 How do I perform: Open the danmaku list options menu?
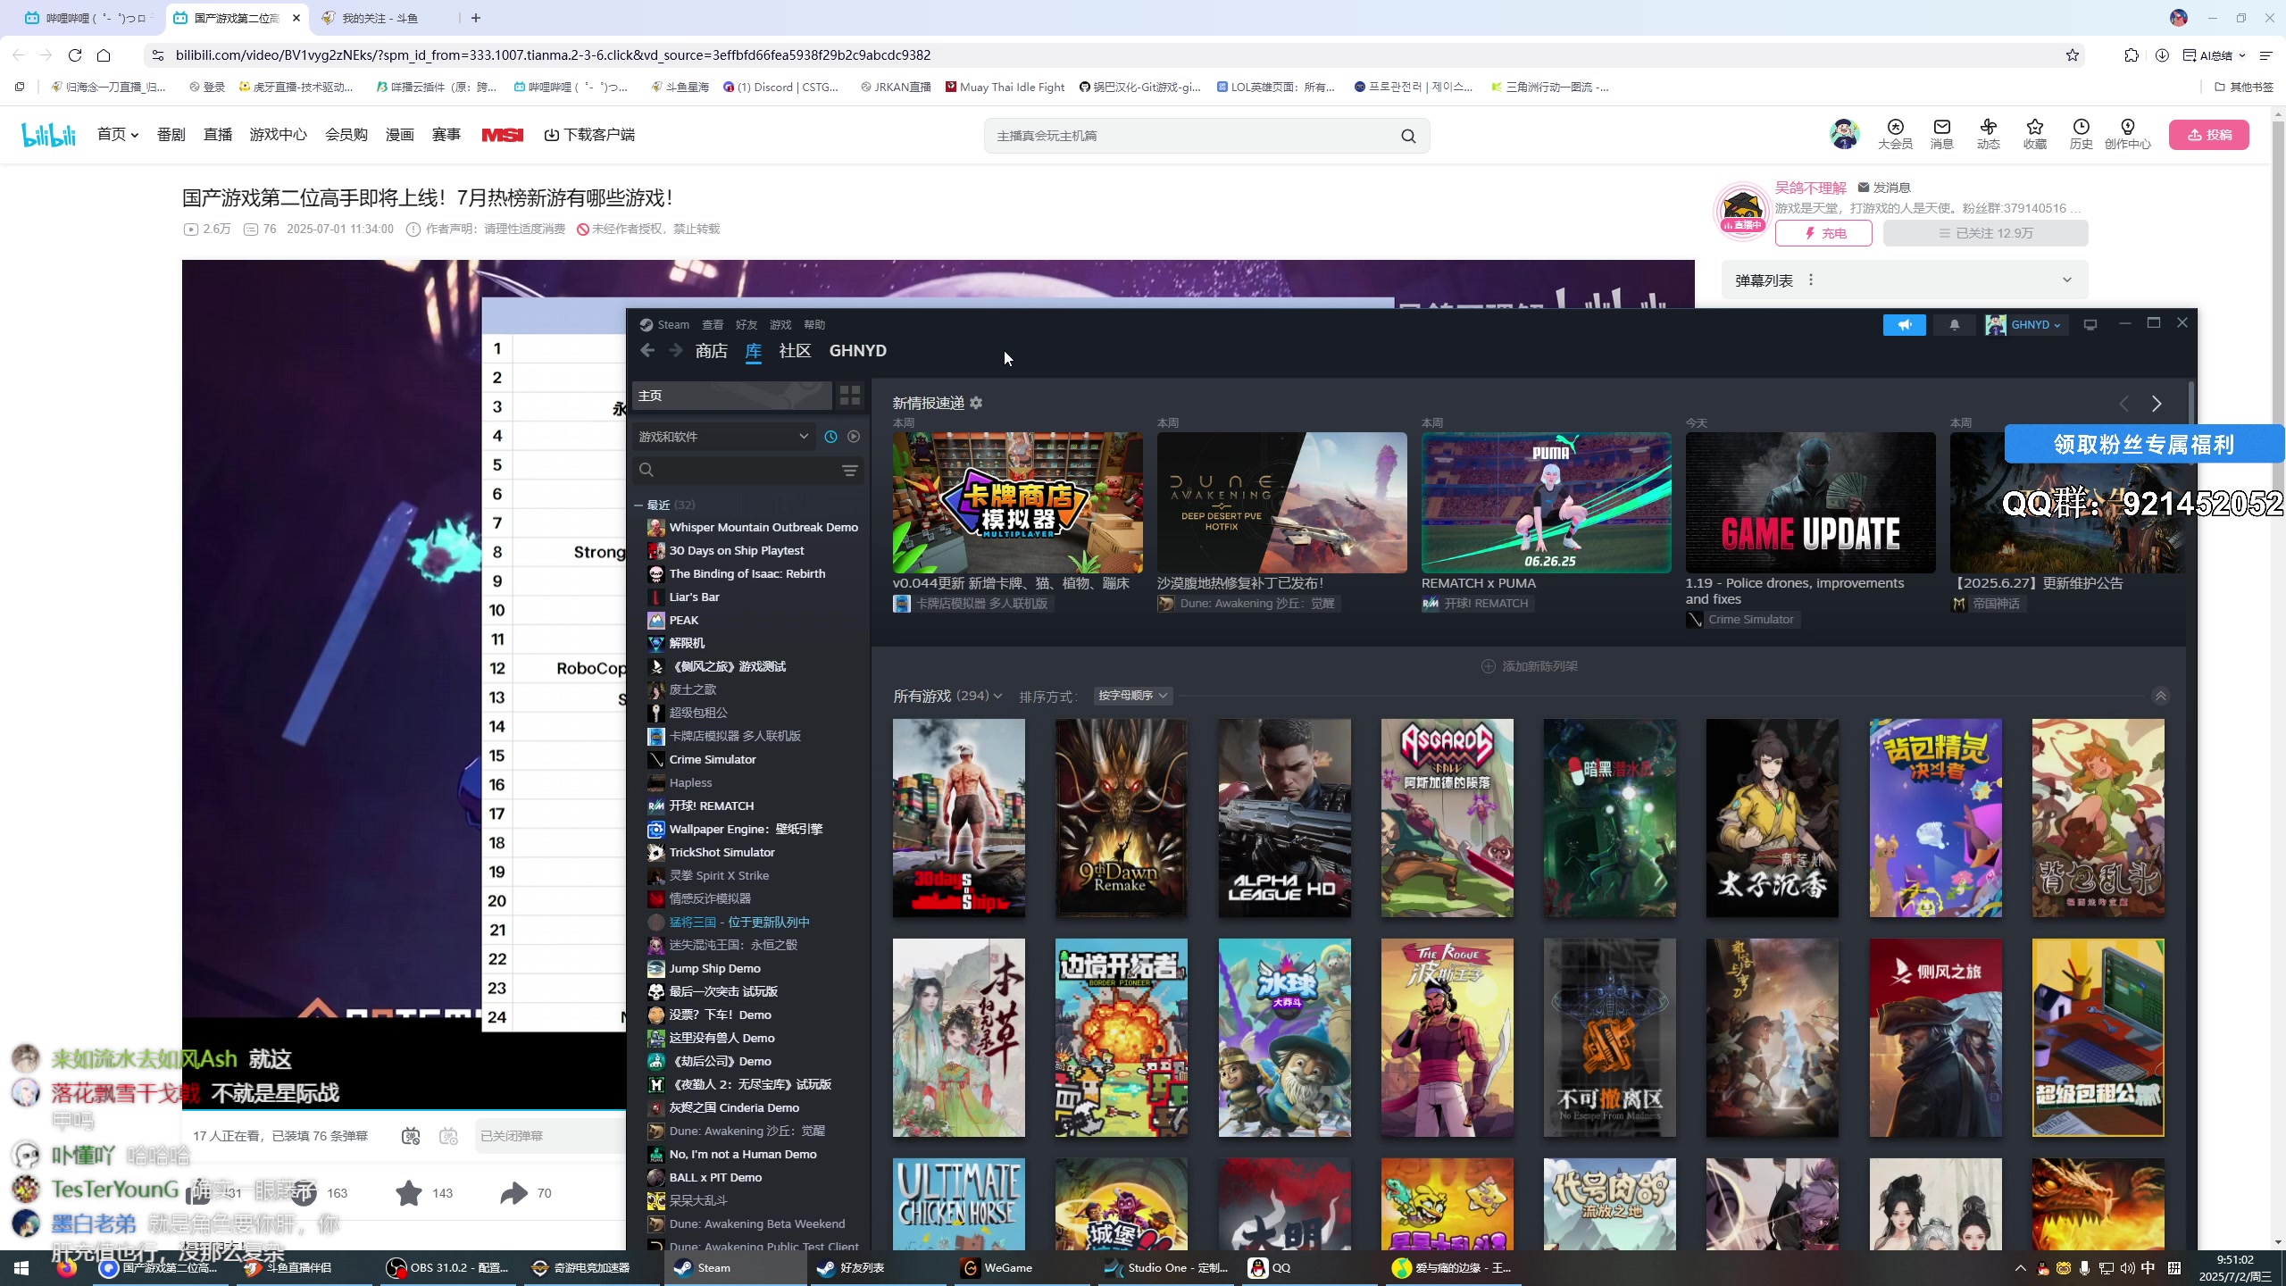click(x=1811, y=280)
